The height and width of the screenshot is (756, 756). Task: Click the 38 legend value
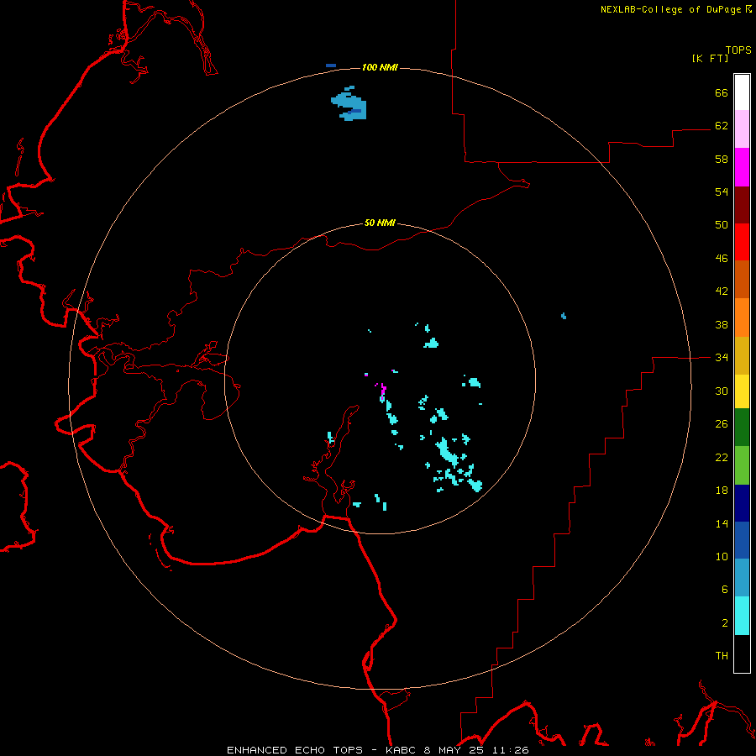(x=722, y=324)
